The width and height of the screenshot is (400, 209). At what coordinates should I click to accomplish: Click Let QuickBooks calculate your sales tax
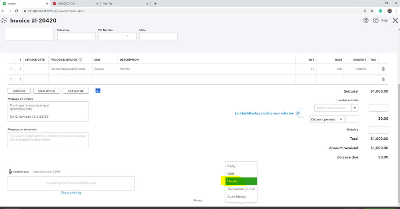click(x=264, y=113)
